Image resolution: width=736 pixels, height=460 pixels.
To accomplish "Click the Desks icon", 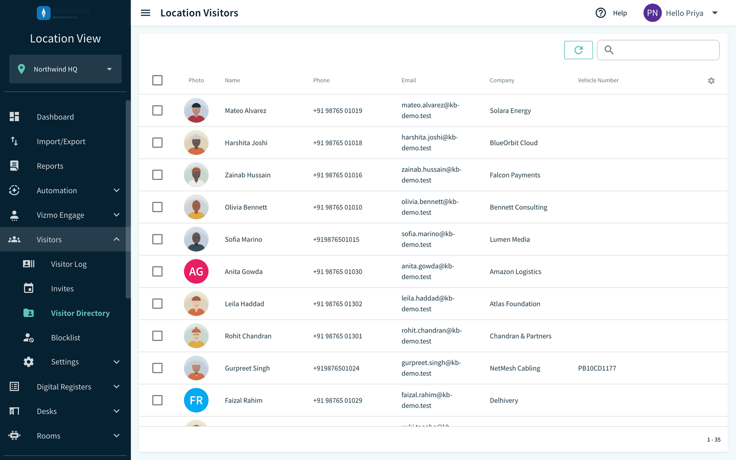I will pos(14,411).
